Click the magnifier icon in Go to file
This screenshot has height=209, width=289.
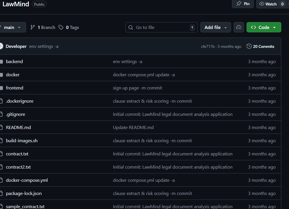[x=131, y=28]
